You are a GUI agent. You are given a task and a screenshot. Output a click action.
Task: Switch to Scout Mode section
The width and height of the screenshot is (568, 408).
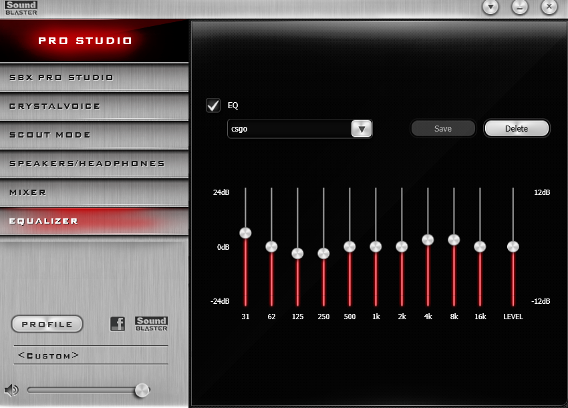tap(94, 135)
